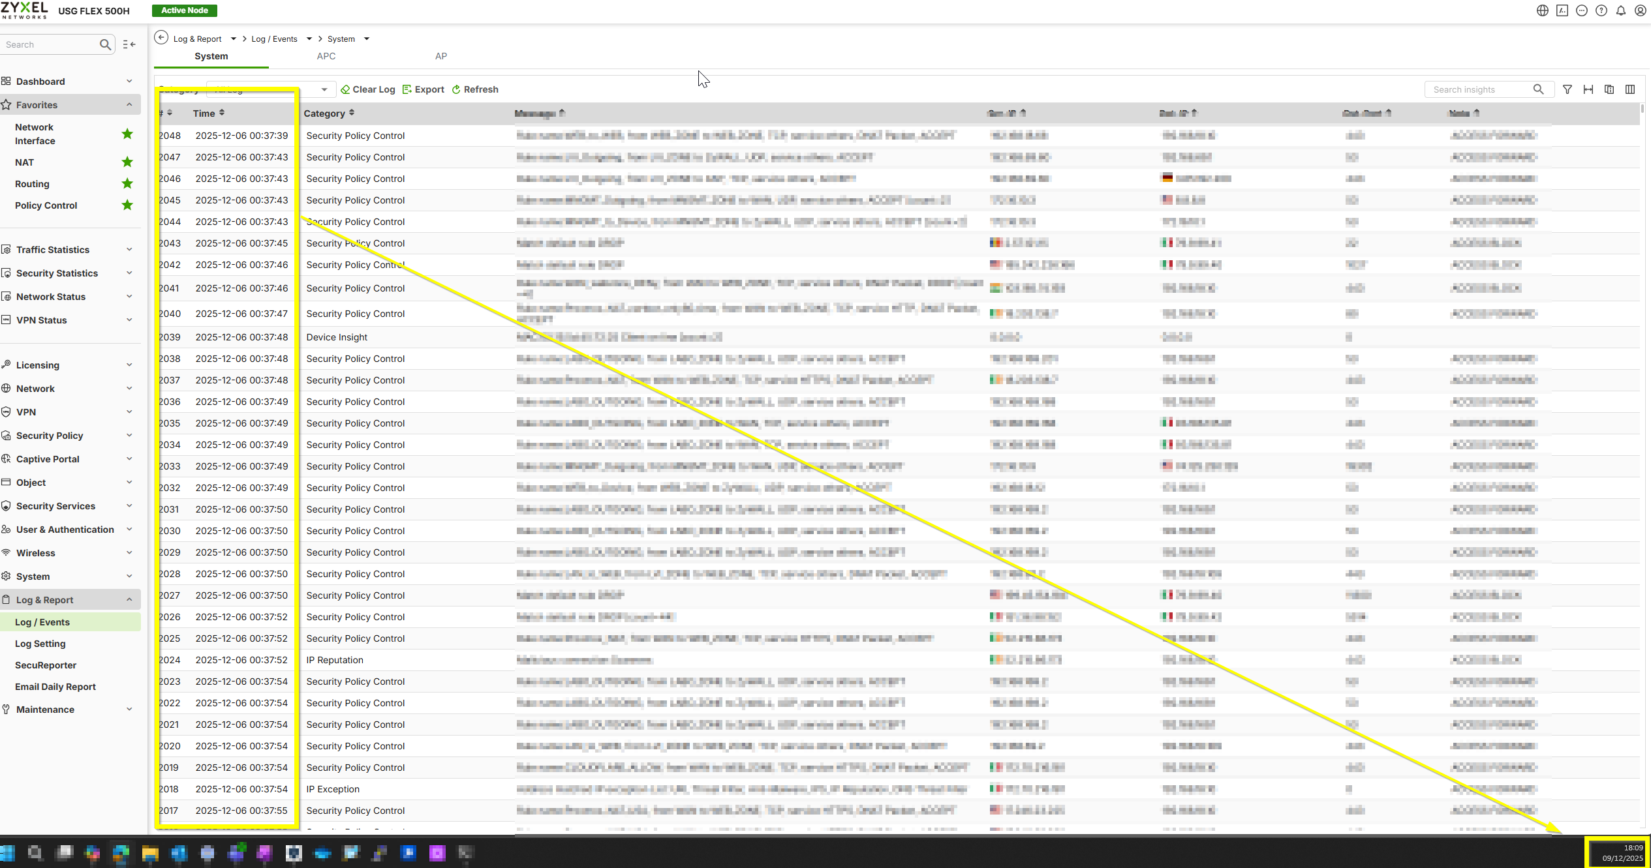Toggle the Routing favorite star
This screenshot has height=868, width=1651.
click(127, 183)
